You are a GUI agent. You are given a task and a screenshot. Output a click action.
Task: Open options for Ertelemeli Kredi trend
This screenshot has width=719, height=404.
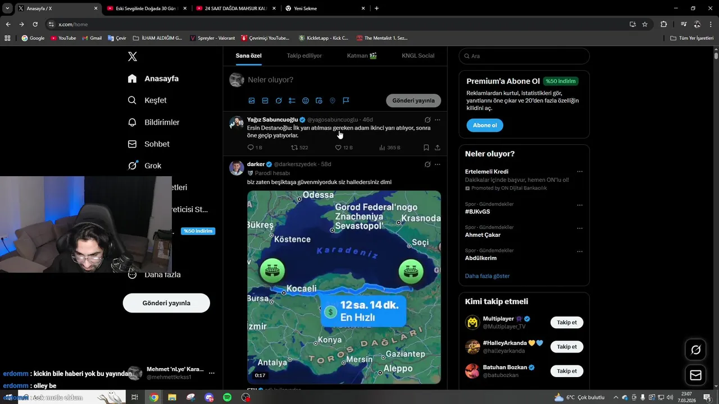point(580,172)
